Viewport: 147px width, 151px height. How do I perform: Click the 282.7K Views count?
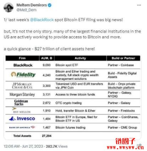coord(56,146)
